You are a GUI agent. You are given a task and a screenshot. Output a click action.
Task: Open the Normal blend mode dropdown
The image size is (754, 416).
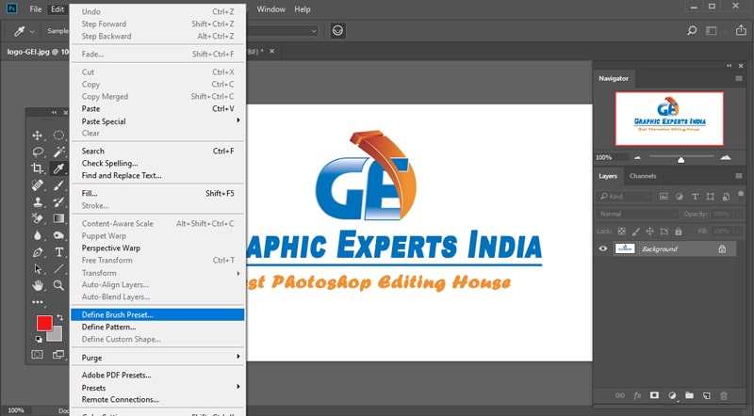(637, 214)
